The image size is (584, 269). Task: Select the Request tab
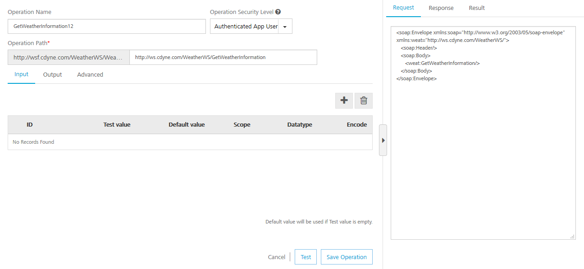(403, 8)
